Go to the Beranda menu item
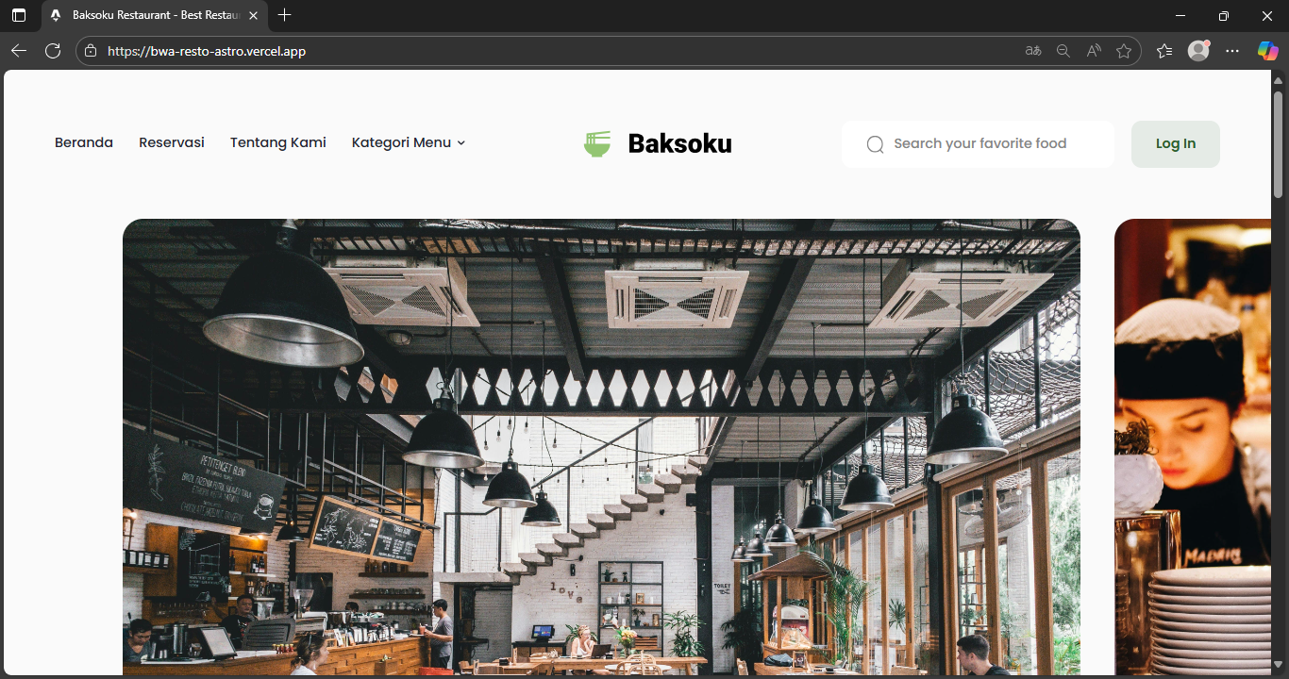 pyautogui.click(x=84, y=142)
